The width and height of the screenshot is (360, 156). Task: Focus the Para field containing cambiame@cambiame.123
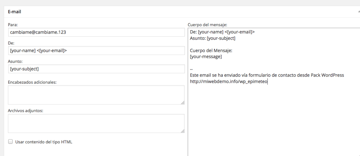pos(96,32)
